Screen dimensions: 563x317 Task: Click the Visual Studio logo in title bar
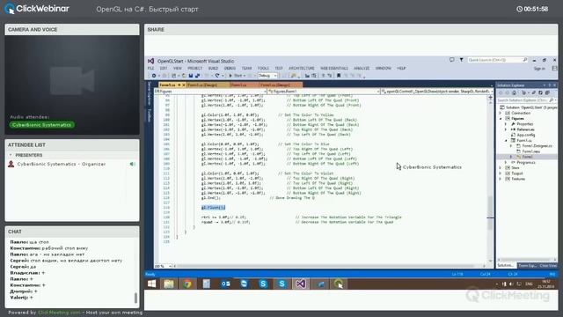pyautogui.click(x=151, y=61)
